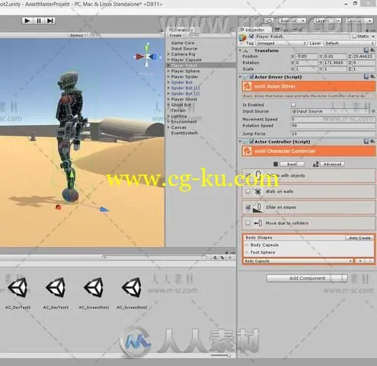Image resolution: width=377 pixels, height=366 pixels.
Task: Open the Account dropdown
Action: 292,21
